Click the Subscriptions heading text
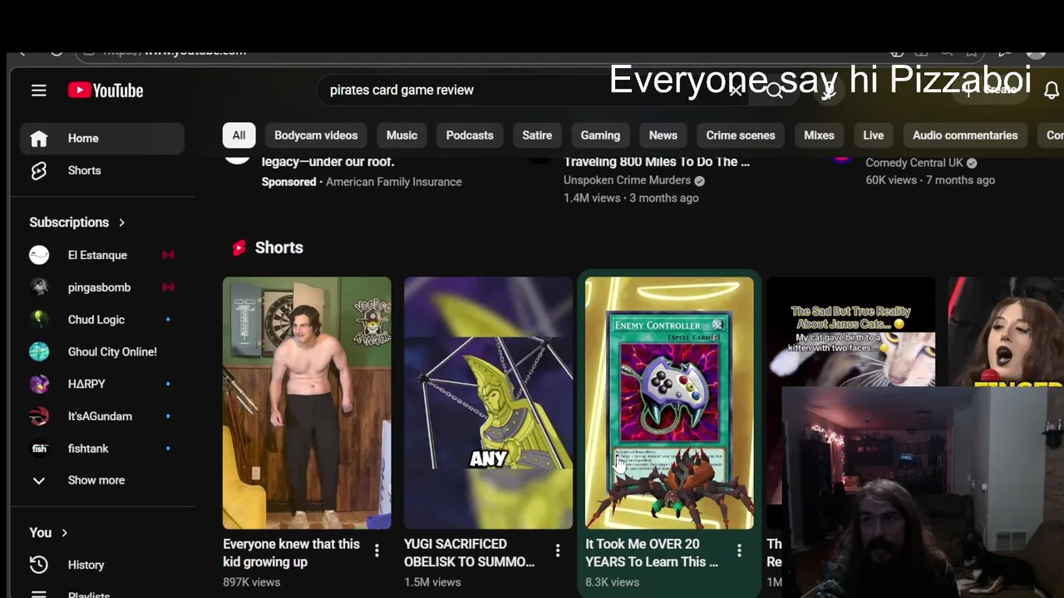 69,223
